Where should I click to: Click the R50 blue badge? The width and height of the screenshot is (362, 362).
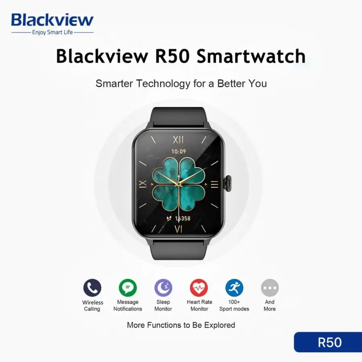[328, 342]
